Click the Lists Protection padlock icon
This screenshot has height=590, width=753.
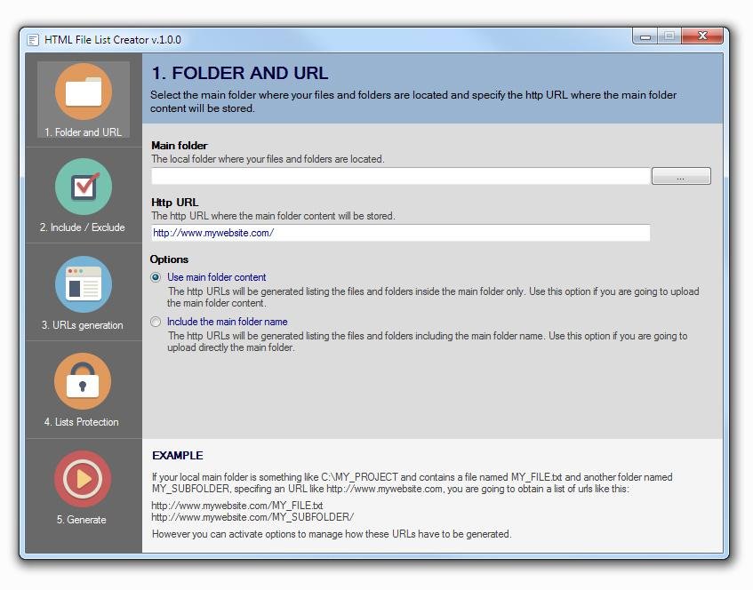84,381
